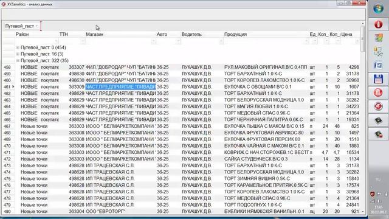Collapse the group Путевой_лист: 322 (35)

pos(18,61)
